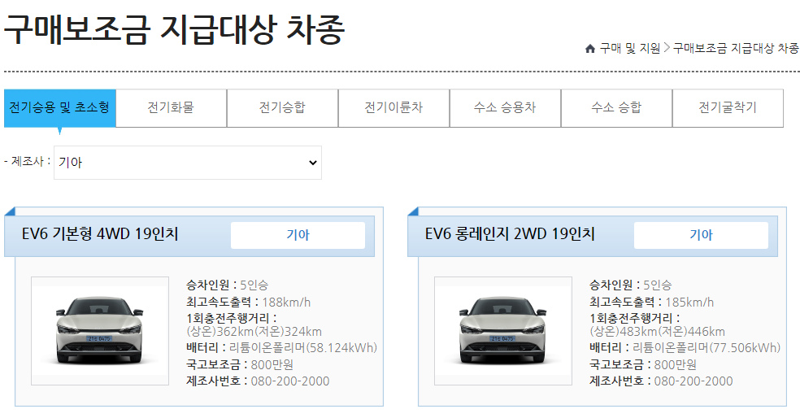800x418 pixels.
Task: Click 국고보조금 800만원 on EV6 롱레인지 card
Action: pyautogui.click(x=643, y=365)
